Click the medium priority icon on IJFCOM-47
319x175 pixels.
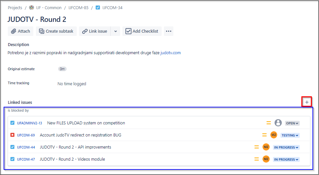click(257, 159)
